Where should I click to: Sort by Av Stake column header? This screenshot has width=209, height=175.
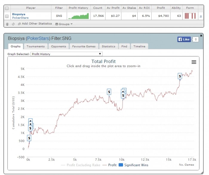point(129,8)
